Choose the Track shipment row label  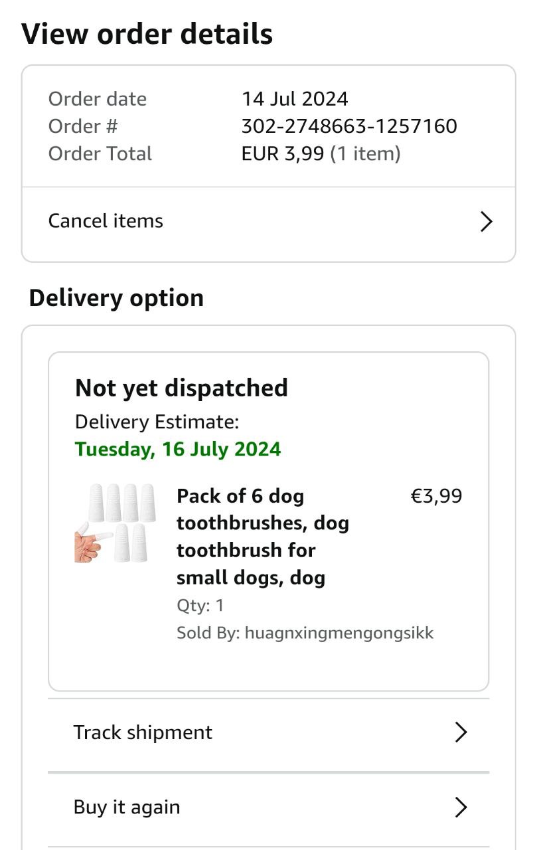143,732
